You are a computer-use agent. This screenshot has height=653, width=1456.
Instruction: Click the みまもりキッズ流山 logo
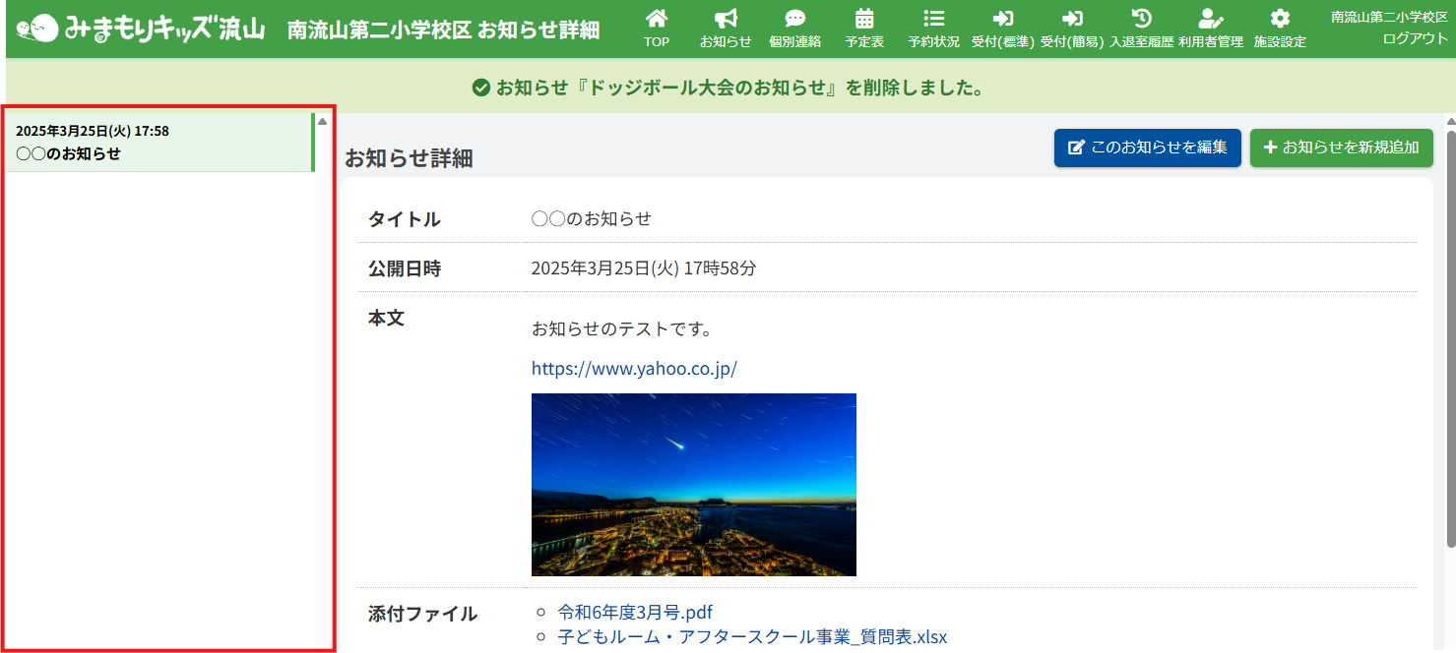pos(141,29)
